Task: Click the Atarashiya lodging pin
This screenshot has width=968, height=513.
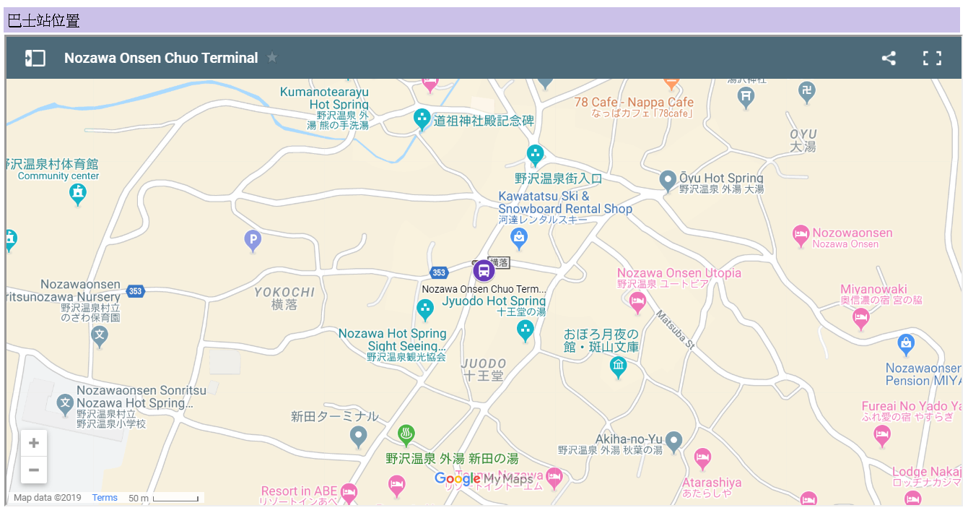Action: click(x=702, y=459)
